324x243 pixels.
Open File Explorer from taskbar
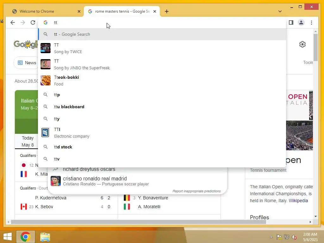click(45, 237)
